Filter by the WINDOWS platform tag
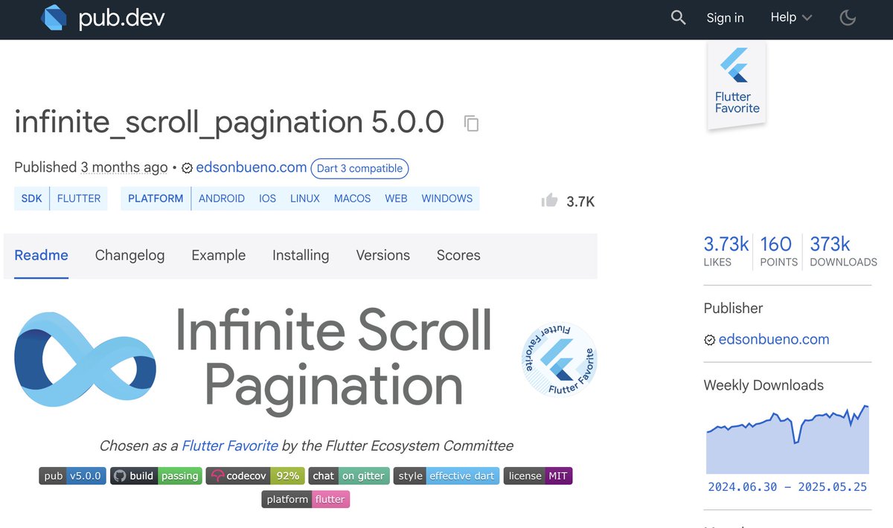The width and height of the screenshot is (893, 528). coord(447,199)
